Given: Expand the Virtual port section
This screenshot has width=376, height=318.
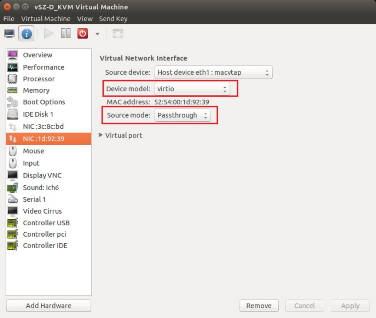Looking at the screenshot, I should (x=101, y=135).
